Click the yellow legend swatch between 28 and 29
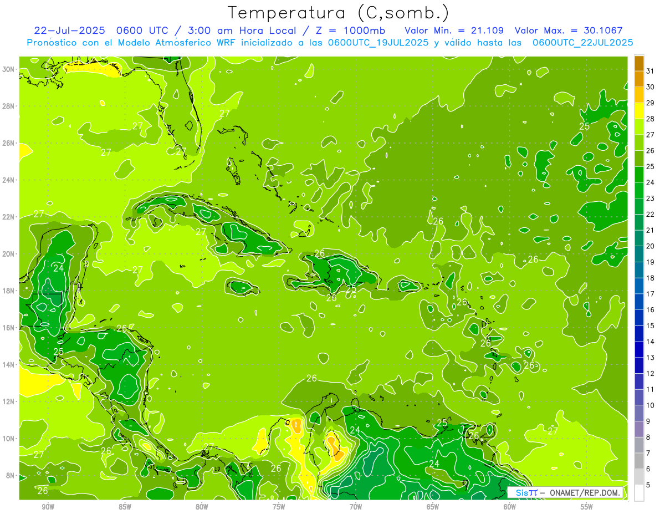The width and height of the screenshot is (665, 514). [639, 111]
